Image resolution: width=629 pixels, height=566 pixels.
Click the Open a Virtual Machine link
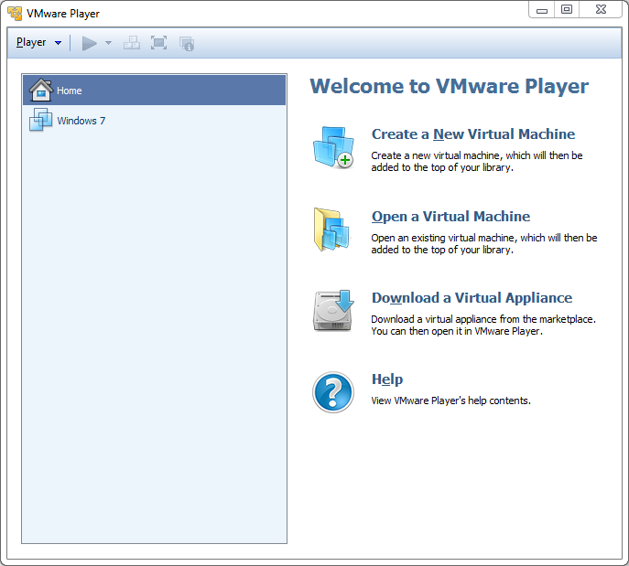450,217
